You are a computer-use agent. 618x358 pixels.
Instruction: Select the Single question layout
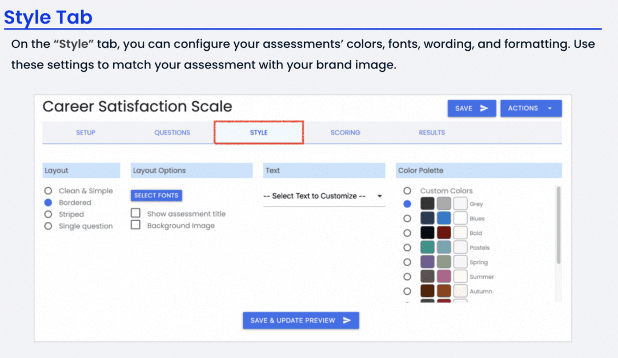click(49, 226)
